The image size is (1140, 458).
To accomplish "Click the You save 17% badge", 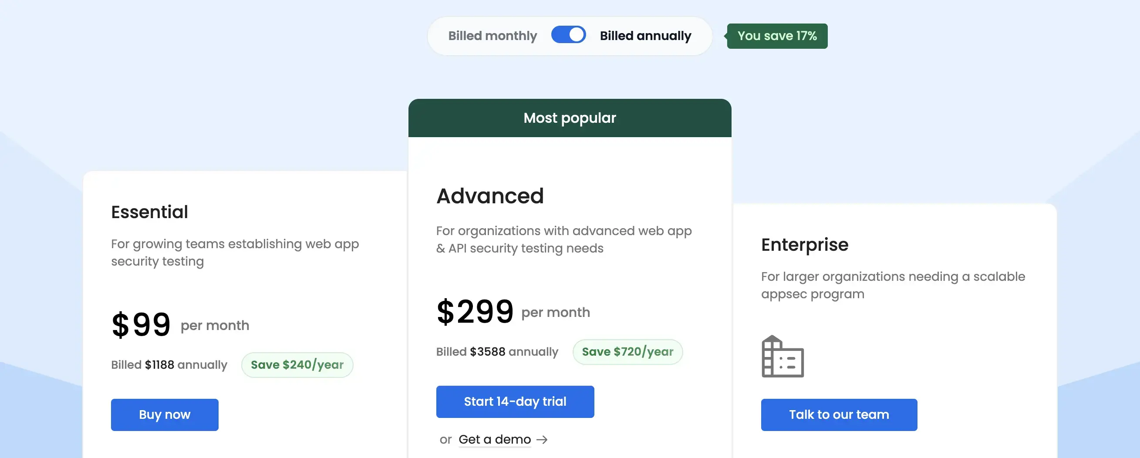I will tap(777, 36).
